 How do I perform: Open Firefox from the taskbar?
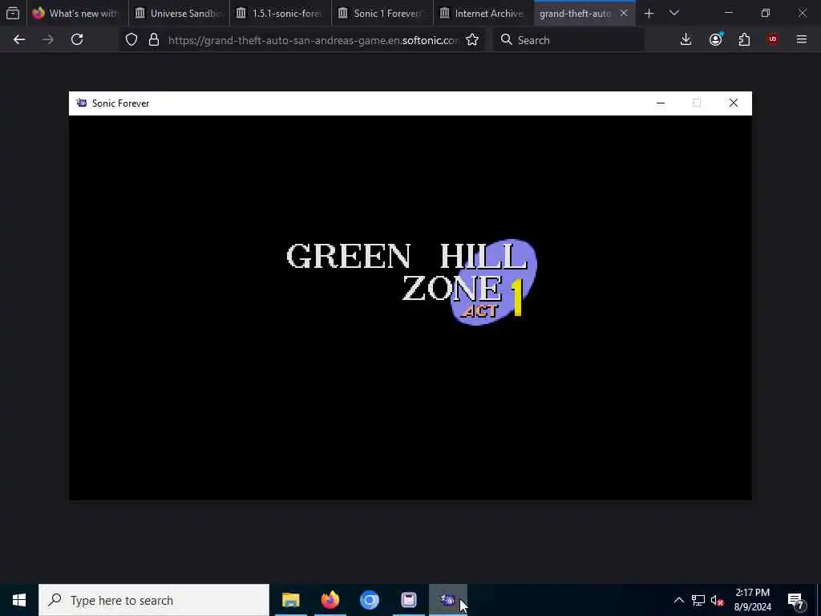[x=330, y=600]
